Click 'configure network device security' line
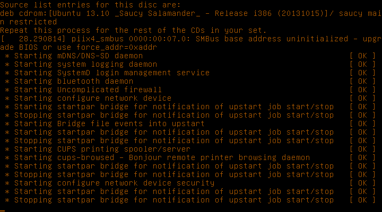This screenshot has height=212, width=382. point(136,183)
